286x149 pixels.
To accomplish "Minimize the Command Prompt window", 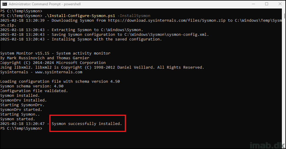I will point(253,4).
